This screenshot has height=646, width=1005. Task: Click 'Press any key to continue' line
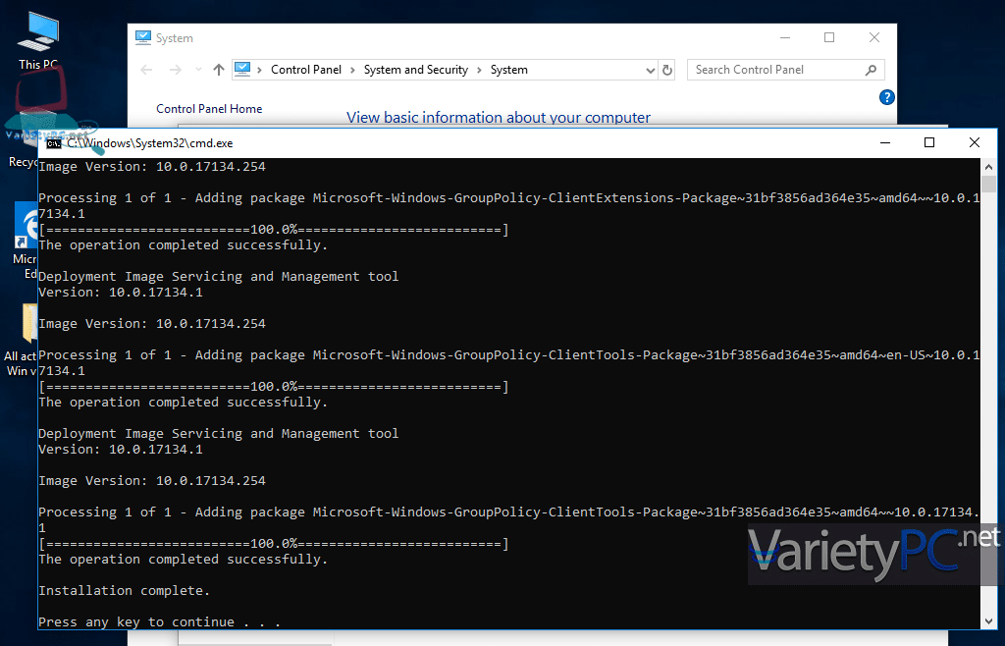(160, 622)
